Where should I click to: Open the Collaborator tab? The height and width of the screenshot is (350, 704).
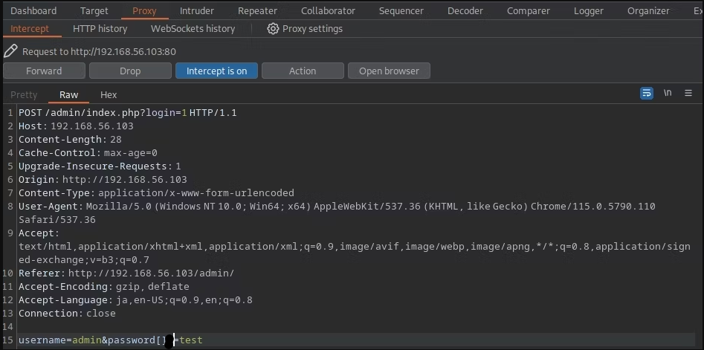(328, 10)
